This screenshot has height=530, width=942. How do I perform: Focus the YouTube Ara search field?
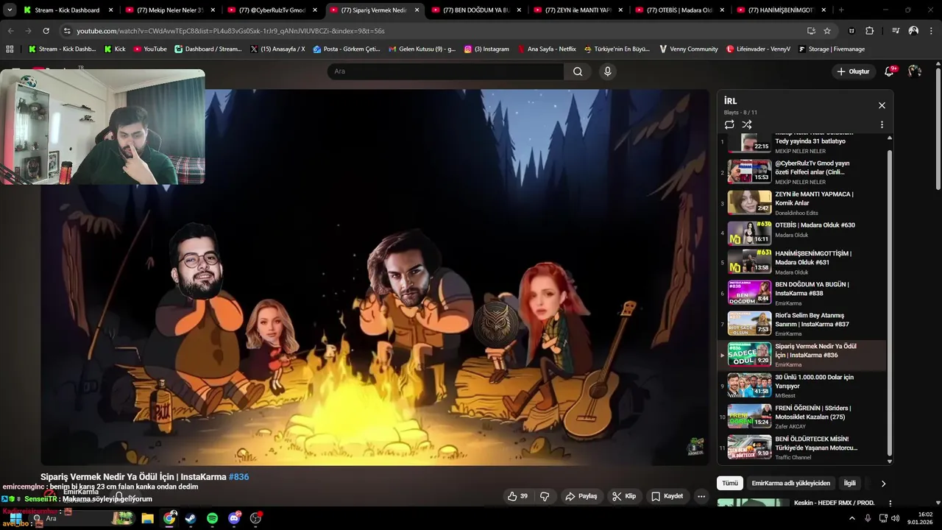tap(445, 71)
